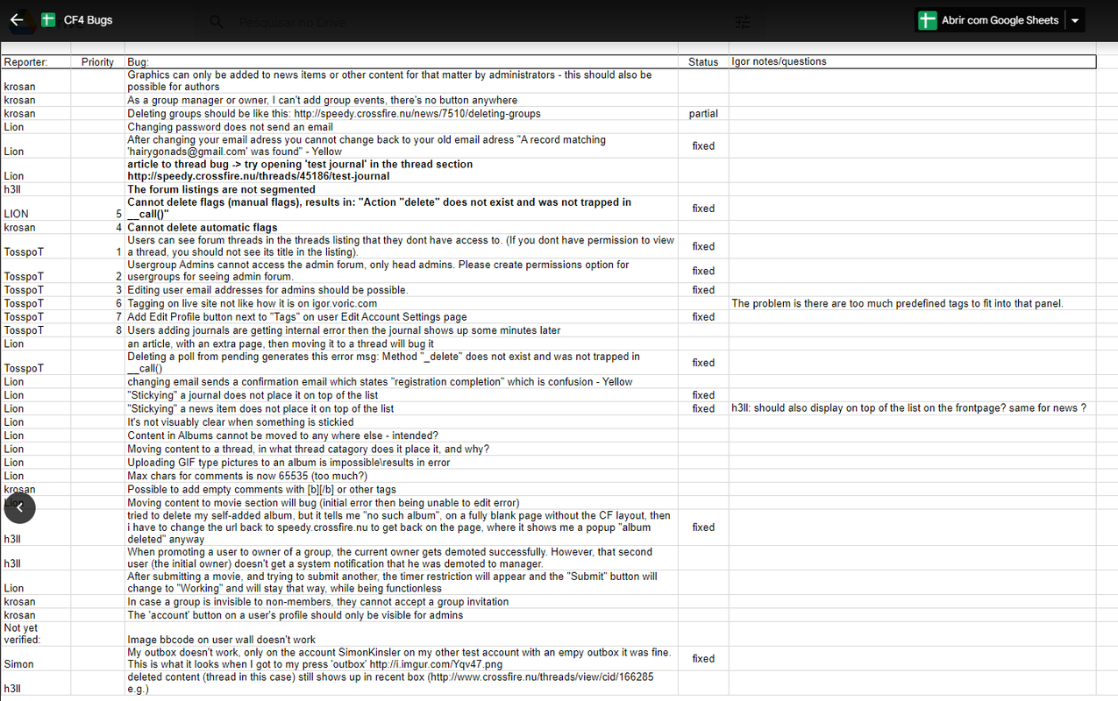This screenshot has width=1118, height=701.
Task: Click 'Tagging on live site not like' cell
Action: tap(402, 303)
